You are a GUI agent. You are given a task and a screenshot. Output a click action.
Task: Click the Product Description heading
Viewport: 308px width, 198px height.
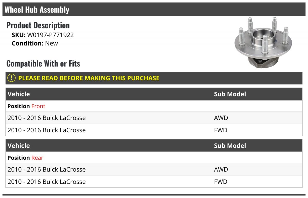tap(38, 25)
